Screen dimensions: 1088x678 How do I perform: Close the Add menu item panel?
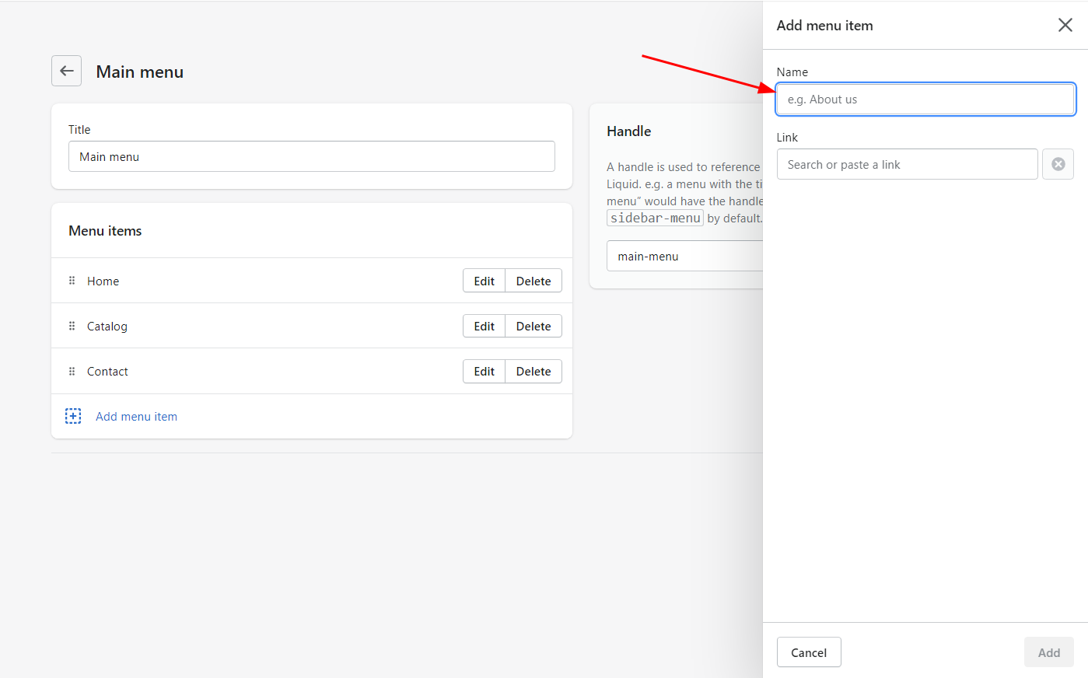click(1065, 25)
